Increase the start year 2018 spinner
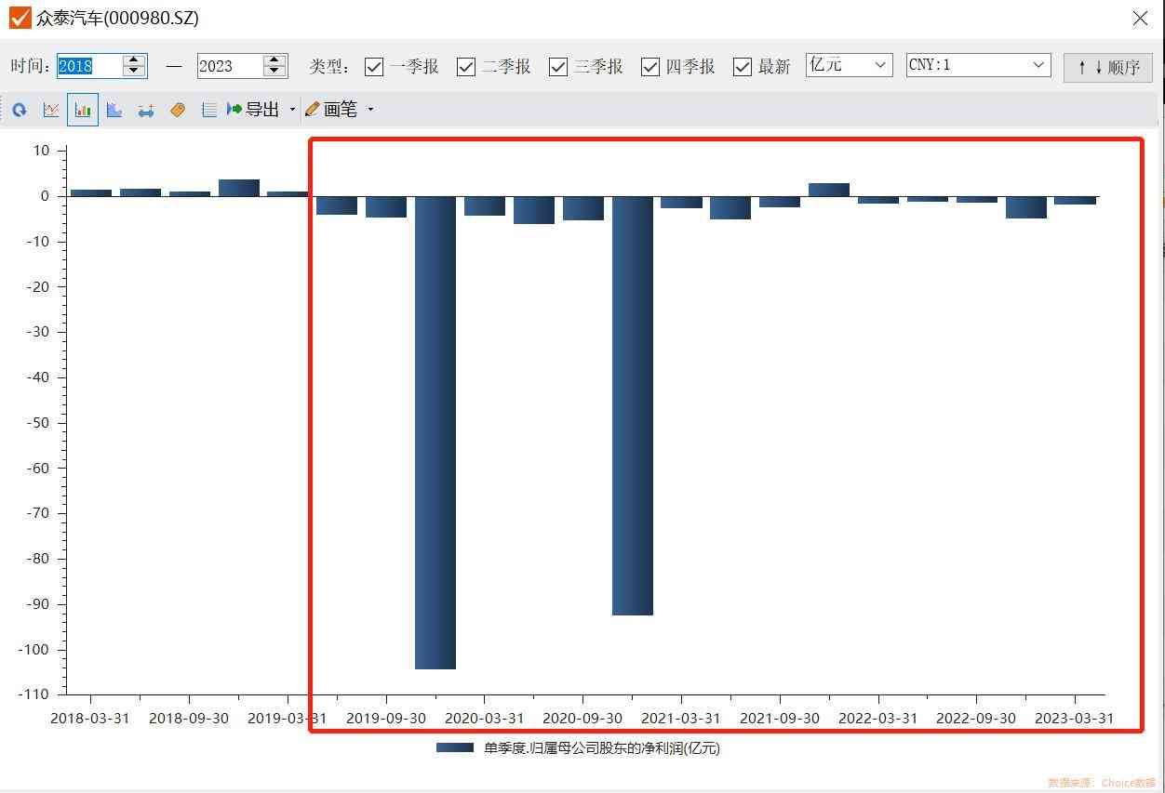Viewport: 1165px width, 793px height. 134,60
